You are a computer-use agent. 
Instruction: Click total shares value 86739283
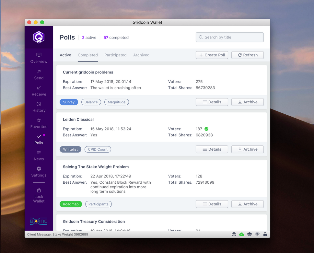coord(205,88)
